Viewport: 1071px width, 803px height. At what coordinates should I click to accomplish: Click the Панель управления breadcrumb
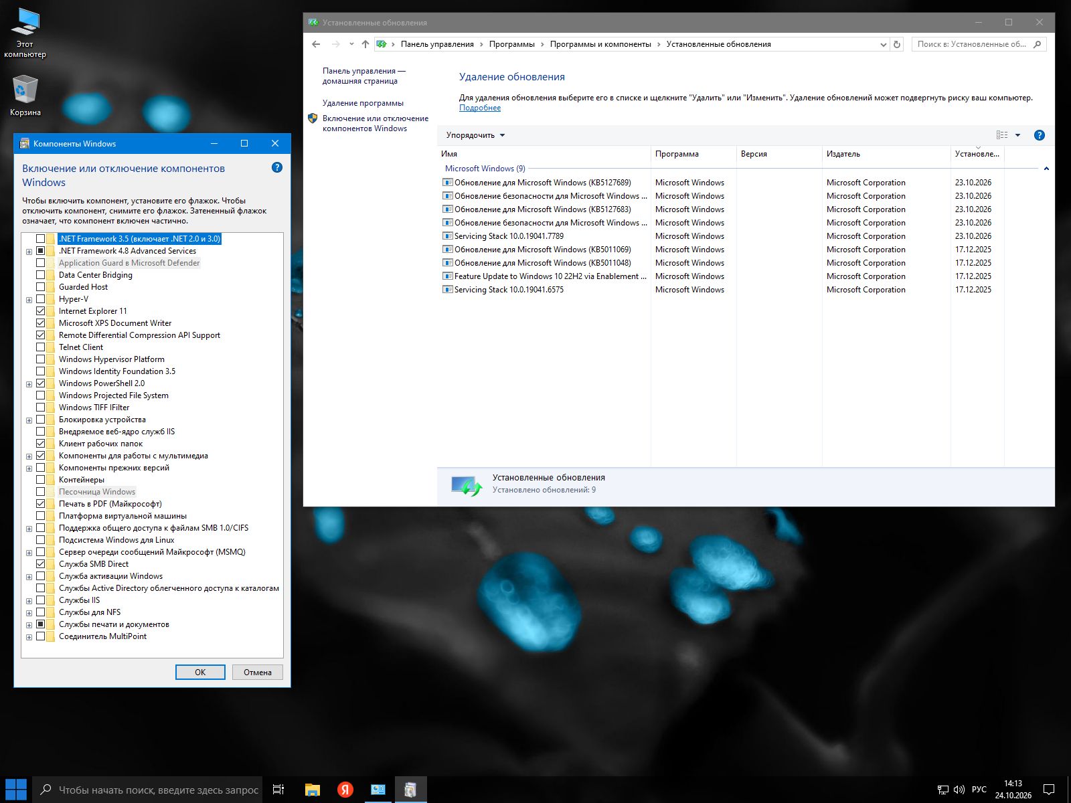pos(437,44)
